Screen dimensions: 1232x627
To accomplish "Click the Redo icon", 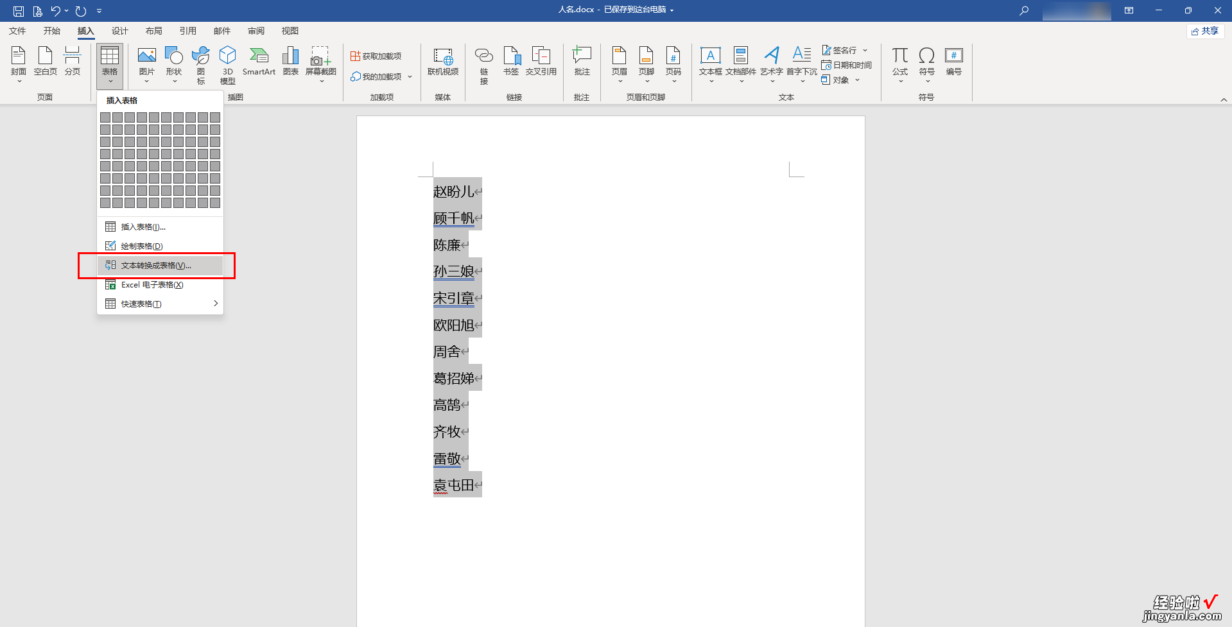I will click(81, 11).
